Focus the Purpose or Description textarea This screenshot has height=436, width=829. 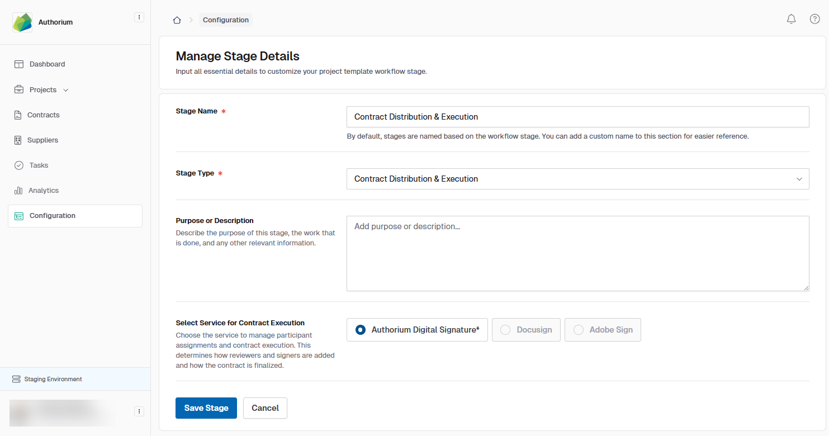(577, 253)
